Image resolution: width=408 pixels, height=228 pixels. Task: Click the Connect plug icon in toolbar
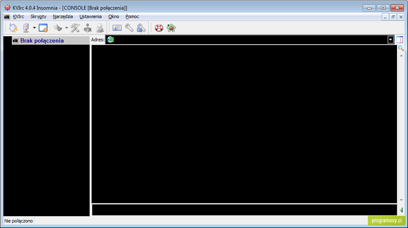tap(13, 28)
